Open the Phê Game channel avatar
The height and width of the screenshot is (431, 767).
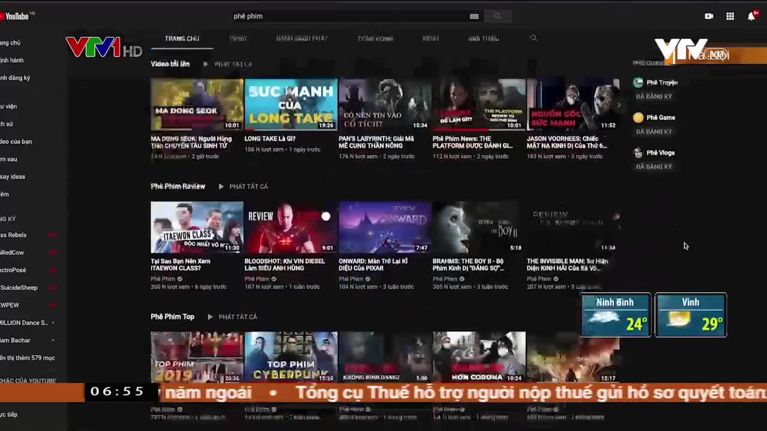click(638, 118)
